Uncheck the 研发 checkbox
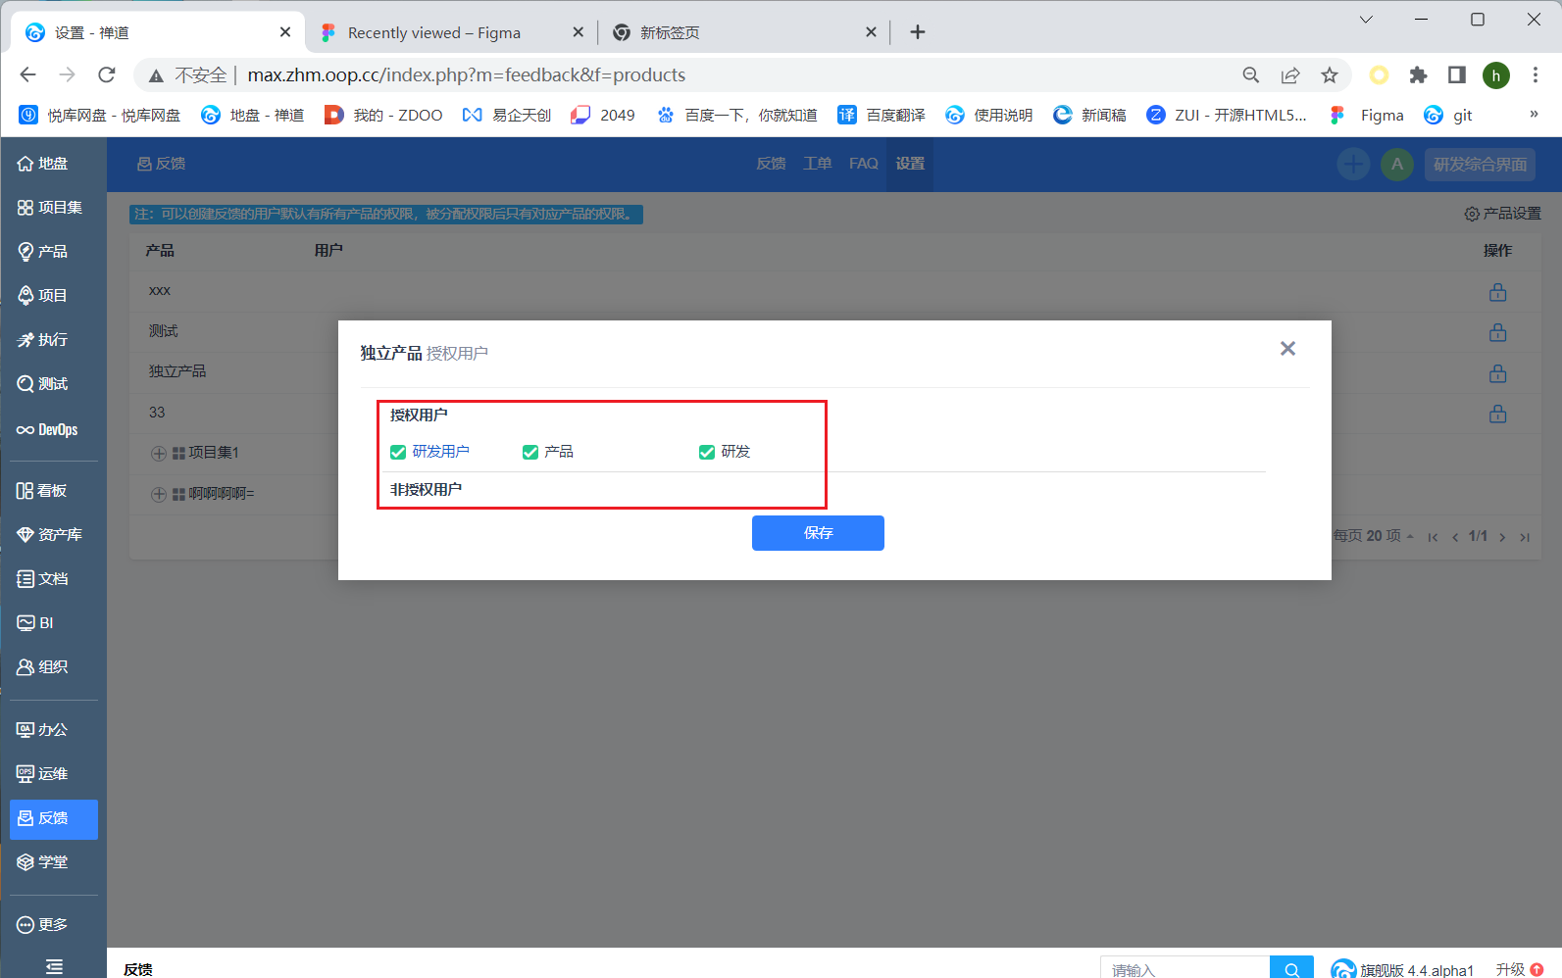This screenshot has width=1562, height=978. point(707,452)
